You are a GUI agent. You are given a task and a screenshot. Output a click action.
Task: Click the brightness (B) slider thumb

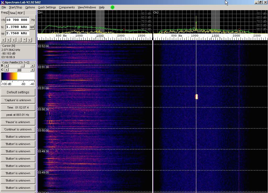[x=23, y=66]
